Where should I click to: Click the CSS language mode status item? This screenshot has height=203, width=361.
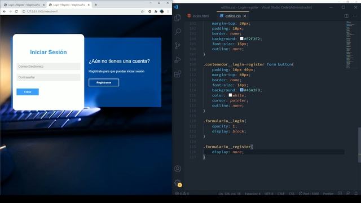[x=292, y=194]
